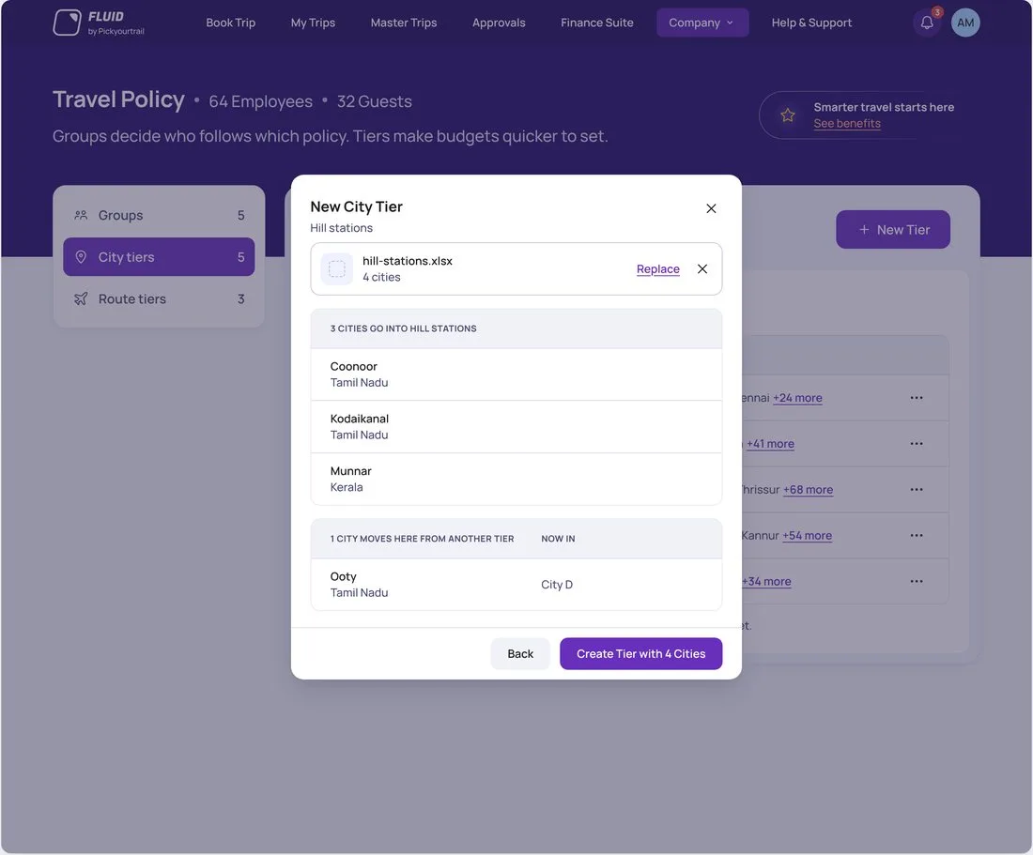The image size is (1033, 855).
Task: Expand the Company dropdown menu
Action: [x=702, y=23]
